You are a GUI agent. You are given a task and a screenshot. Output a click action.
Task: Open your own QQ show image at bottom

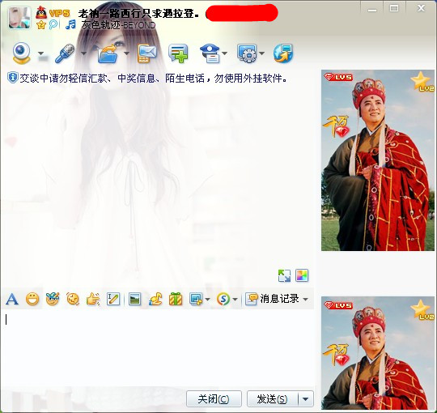(378, 353)
